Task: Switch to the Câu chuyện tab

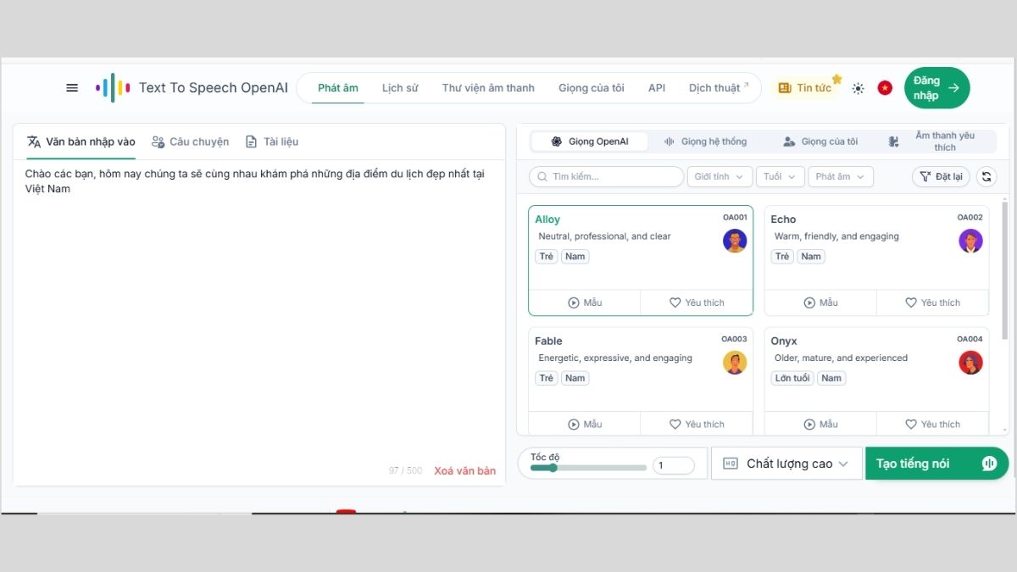Action: (191, 142)
